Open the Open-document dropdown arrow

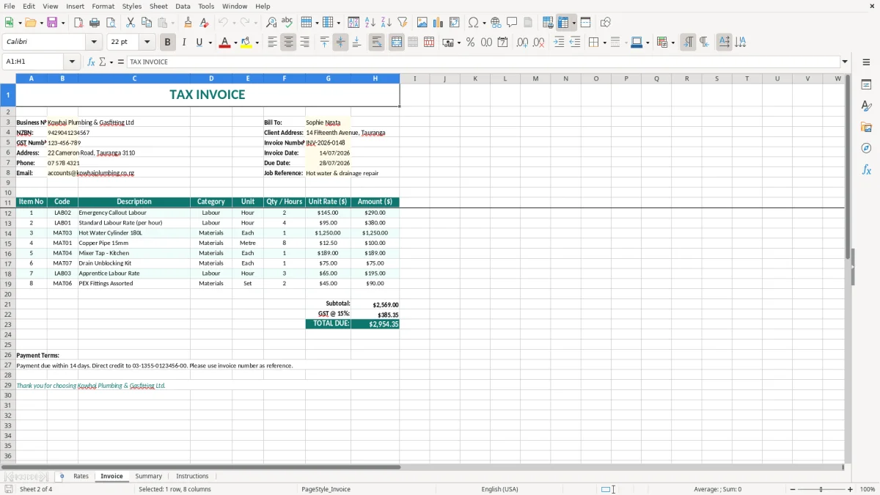click(40, 23)
